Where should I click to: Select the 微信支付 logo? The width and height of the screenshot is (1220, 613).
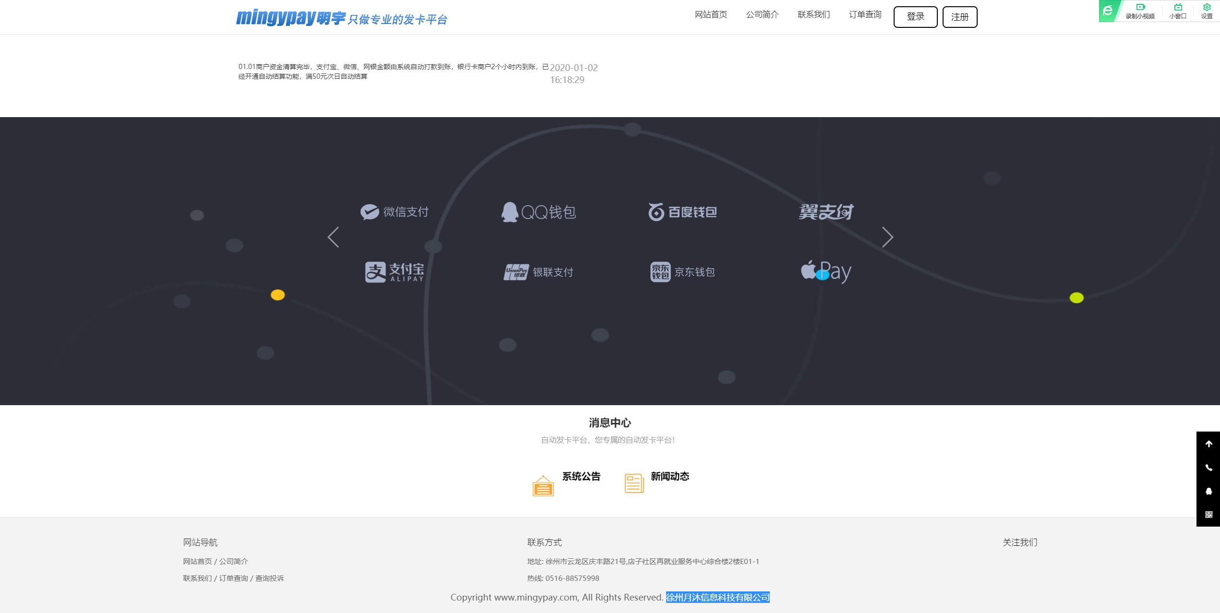pos(395,212)
